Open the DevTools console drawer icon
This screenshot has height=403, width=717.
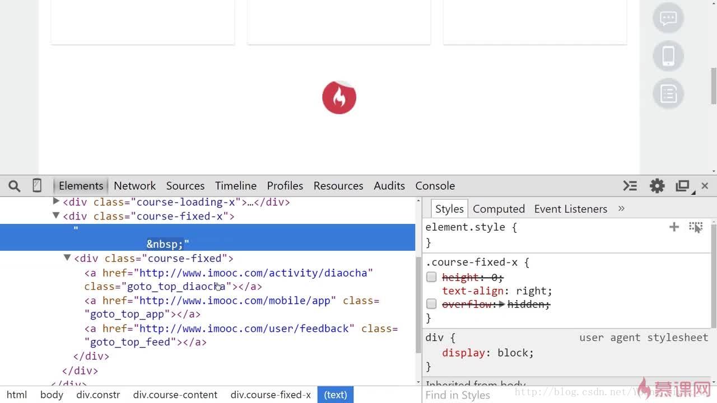[630, 186]
